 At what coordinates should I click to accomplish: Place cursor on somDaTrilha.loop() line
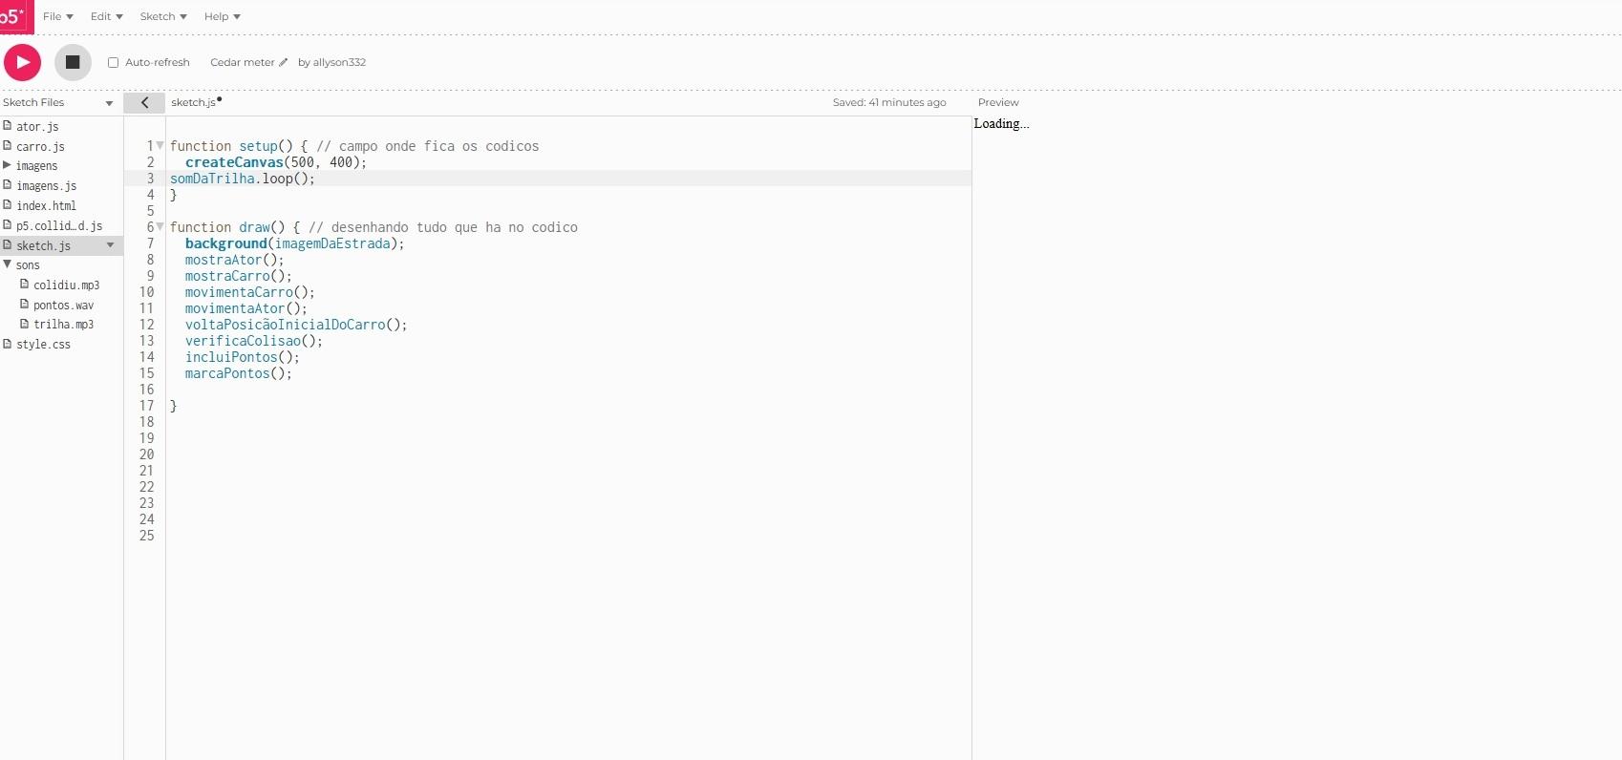tap(243, 179)
